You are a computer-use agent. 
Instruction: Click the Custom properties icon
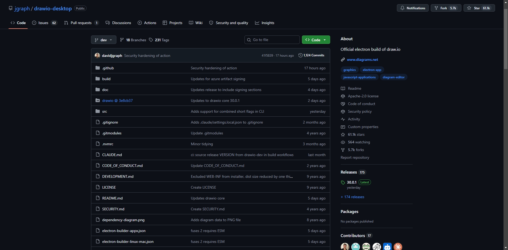343,127
